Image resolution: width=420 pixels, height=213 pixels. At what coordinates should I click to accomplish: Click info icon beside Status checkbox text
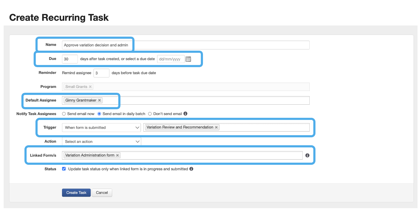(191, 169)
